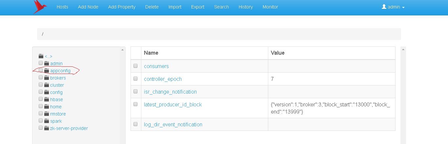Open the admin user dropdown
This screenshot has height=144, width=448.
(x=393, y=7)
